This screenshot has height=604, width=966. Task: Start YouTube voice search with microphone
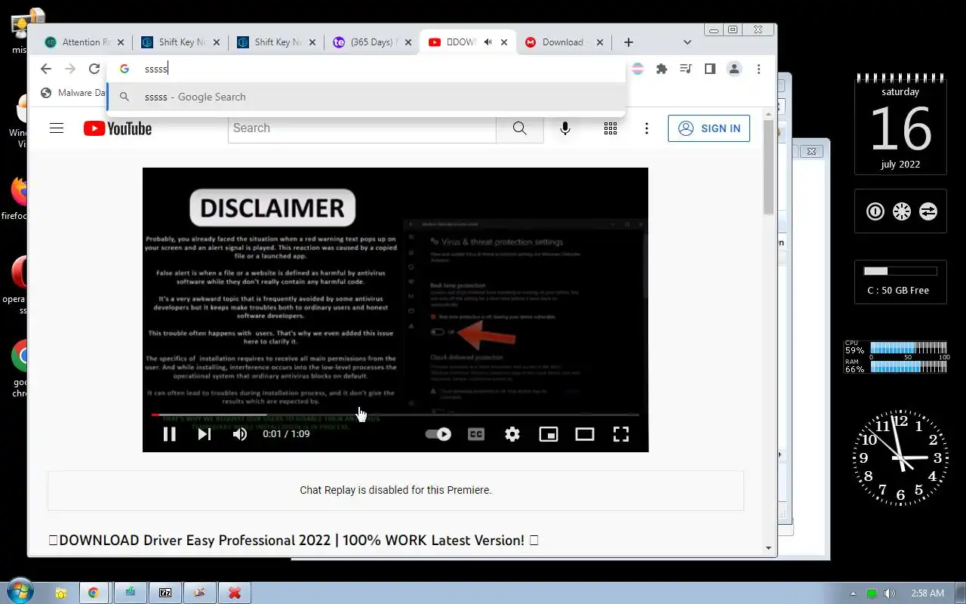[565, 128]
